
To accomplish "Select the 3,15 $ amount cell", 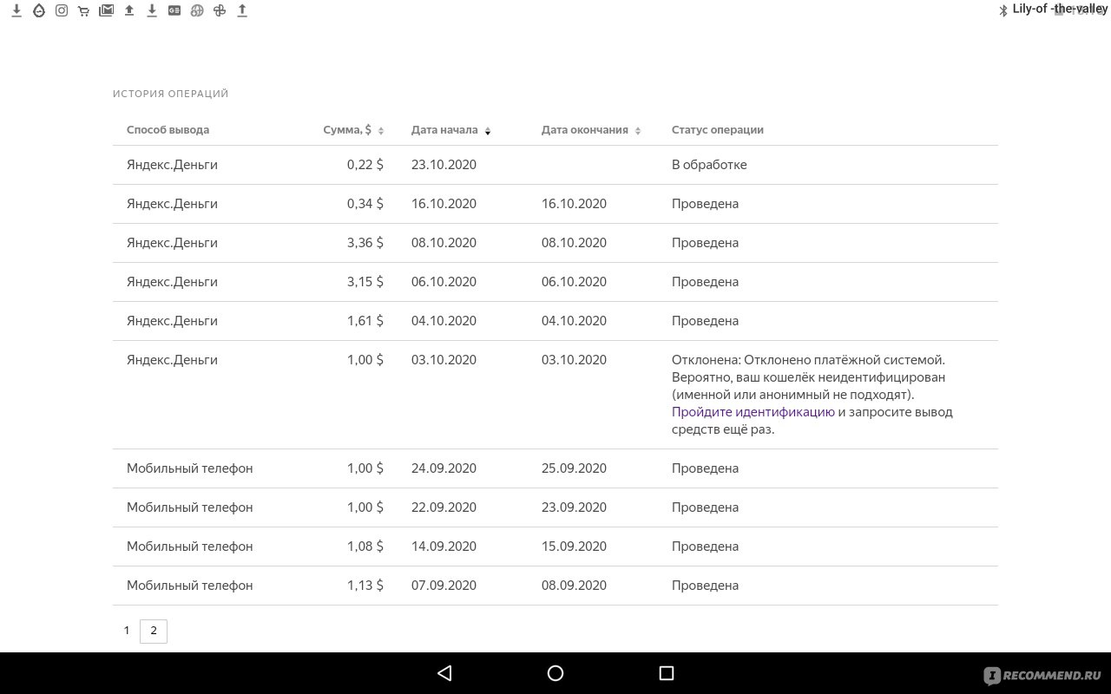I will (x=365, y=282).
